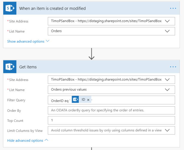
Task: Hide advanced options in Get items
Action: [27, 140]
